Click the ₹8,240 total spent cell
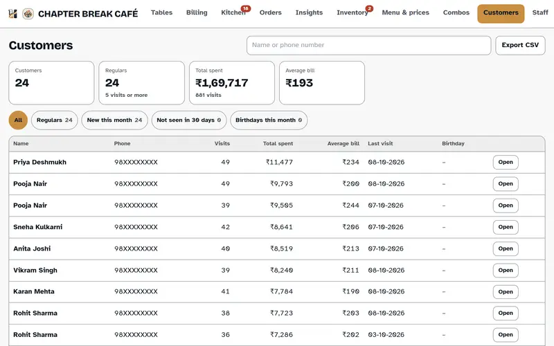554x346 pixels. coord(281,270)
